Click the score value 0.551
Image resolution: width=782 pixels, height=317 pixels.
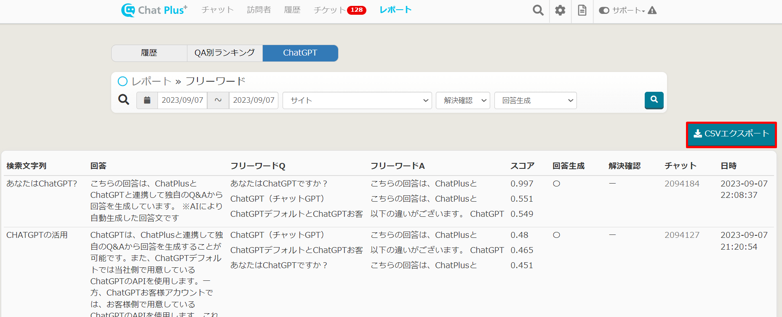(522, 199)
